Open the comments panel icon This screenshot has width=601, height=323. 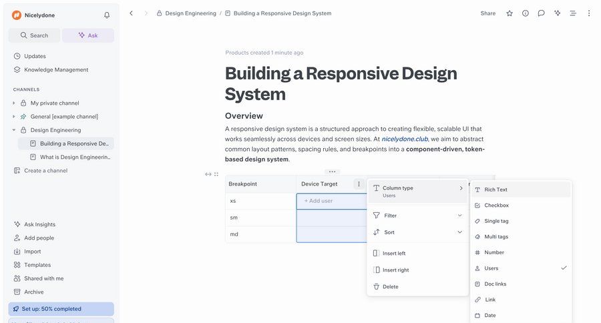pos(541,13)
